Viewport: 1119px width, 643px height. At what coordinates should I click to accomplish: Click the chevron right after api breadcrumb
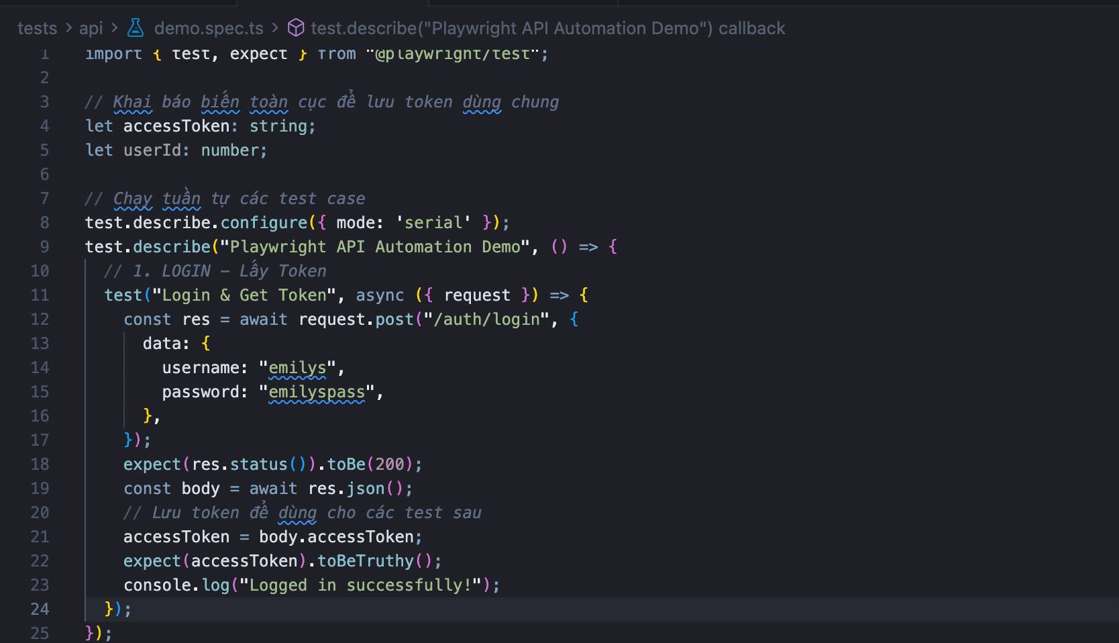coord(115,28)
